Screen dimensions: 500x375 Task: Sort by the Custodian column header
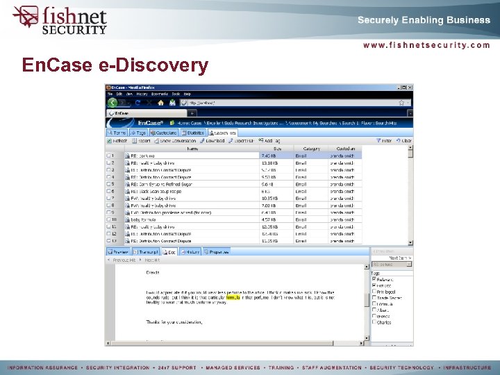[x=345, y=149]
